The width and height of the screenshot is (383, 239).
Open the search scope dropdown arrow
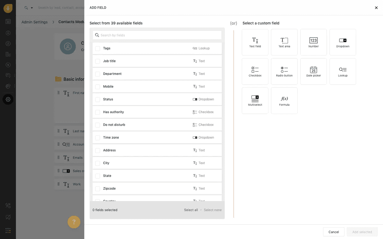pos(32,8)
